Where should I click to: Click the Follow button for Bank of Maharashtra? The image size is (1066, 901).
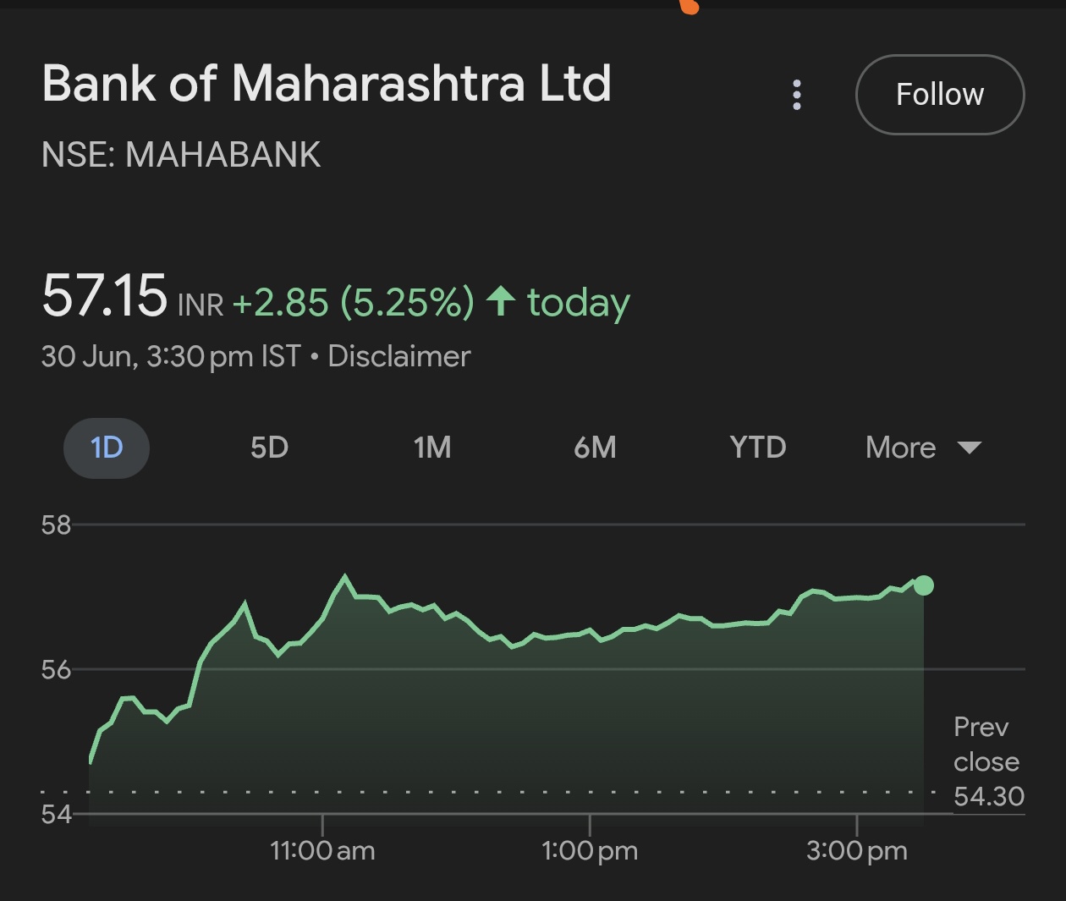pos(939,94)
